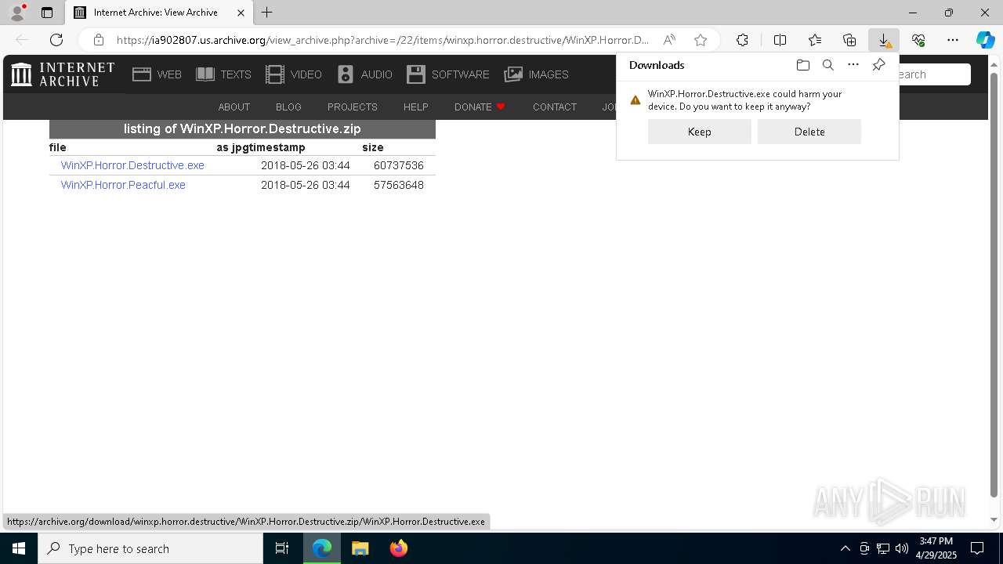Image resolution: width=1003 pixels, height=564 pixels.
Task: Click the Edge profile icon
Action: [16, 13]
